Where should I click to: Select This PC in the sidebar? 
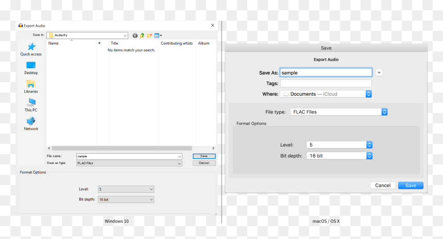[31, 105]
